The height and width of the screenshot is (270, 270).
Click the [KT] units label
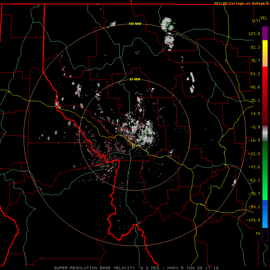256,21
